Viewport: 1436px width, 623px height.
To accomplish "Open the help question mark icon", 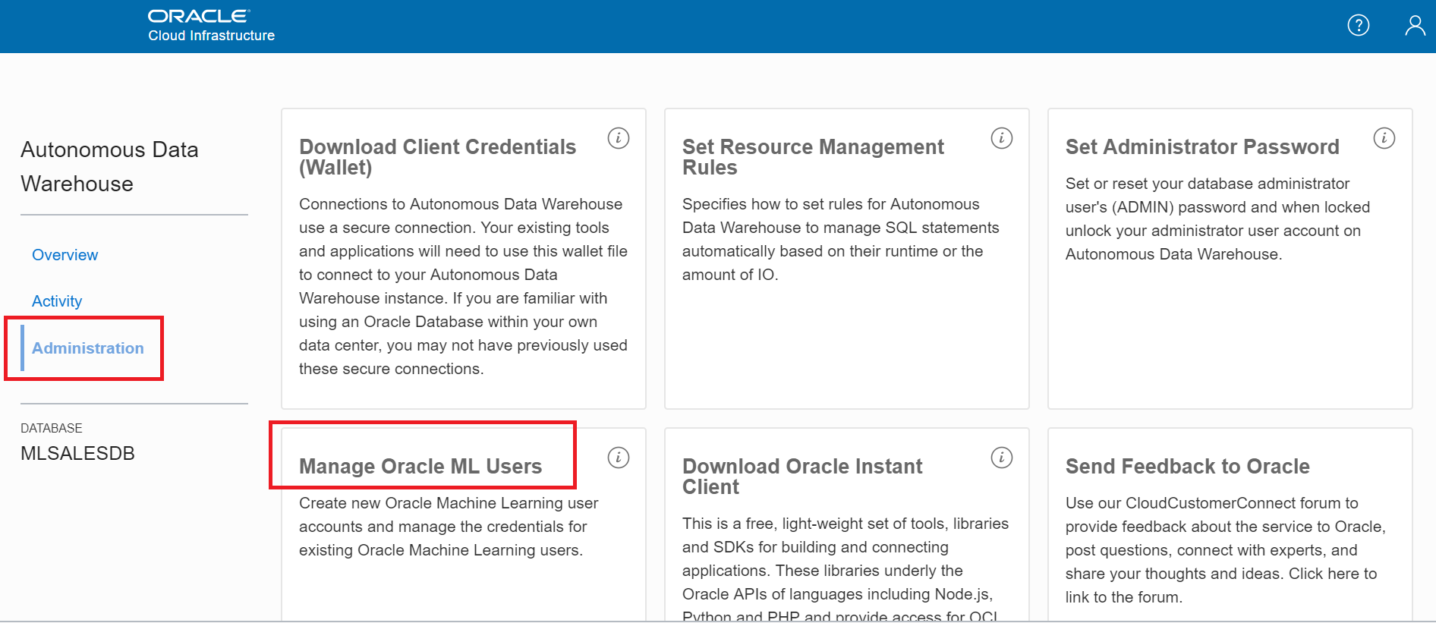I will click(1358, 26).
